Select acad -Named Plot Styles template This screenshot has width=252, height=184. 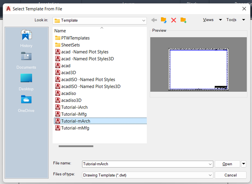tap(85, 52)
